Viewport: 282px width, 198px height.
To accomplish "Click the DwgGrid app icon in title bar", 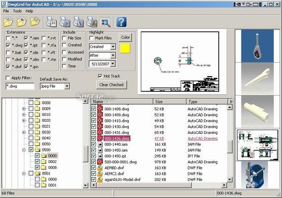I will tap(4, 4).
